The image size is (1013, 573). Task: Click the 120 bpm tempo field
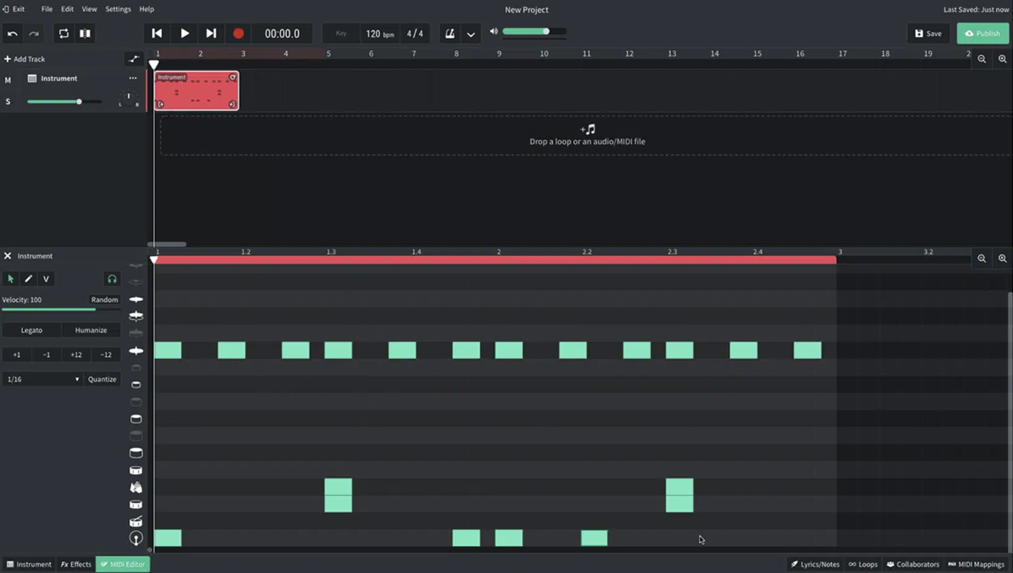click(x=380, y=34)
